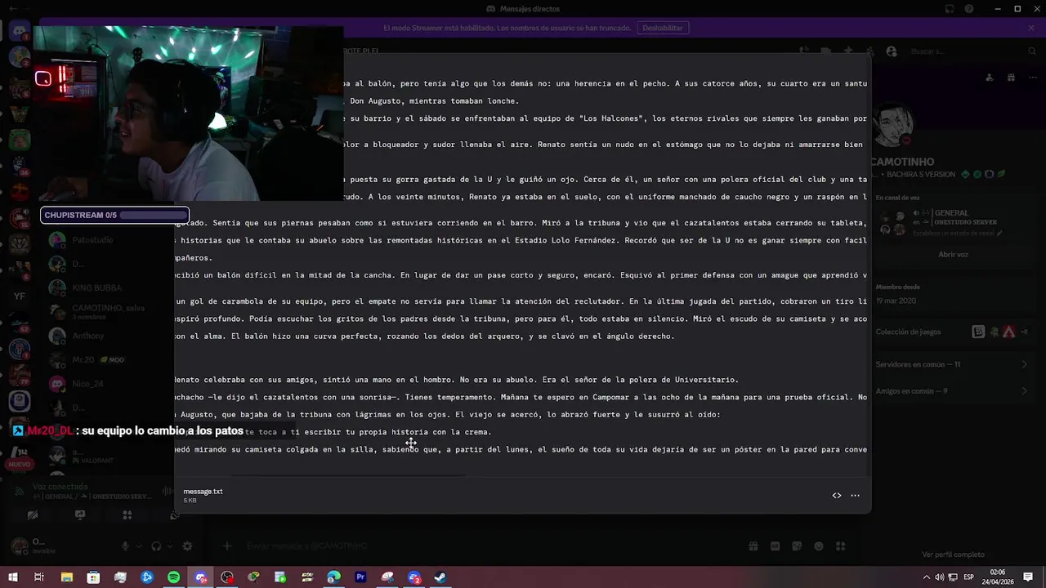Dismiss the Streamer mode banner with the X
The height and width of the screenshot is (588, 1046).
point(1031,28)
